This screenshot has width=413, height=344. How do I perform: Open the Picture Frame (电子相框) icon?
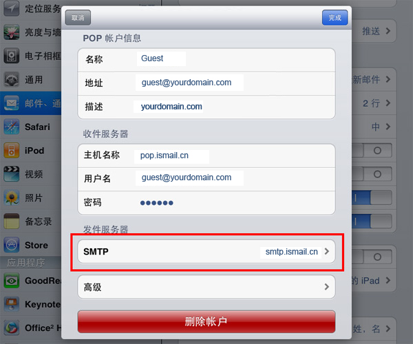tap(11, 56)
